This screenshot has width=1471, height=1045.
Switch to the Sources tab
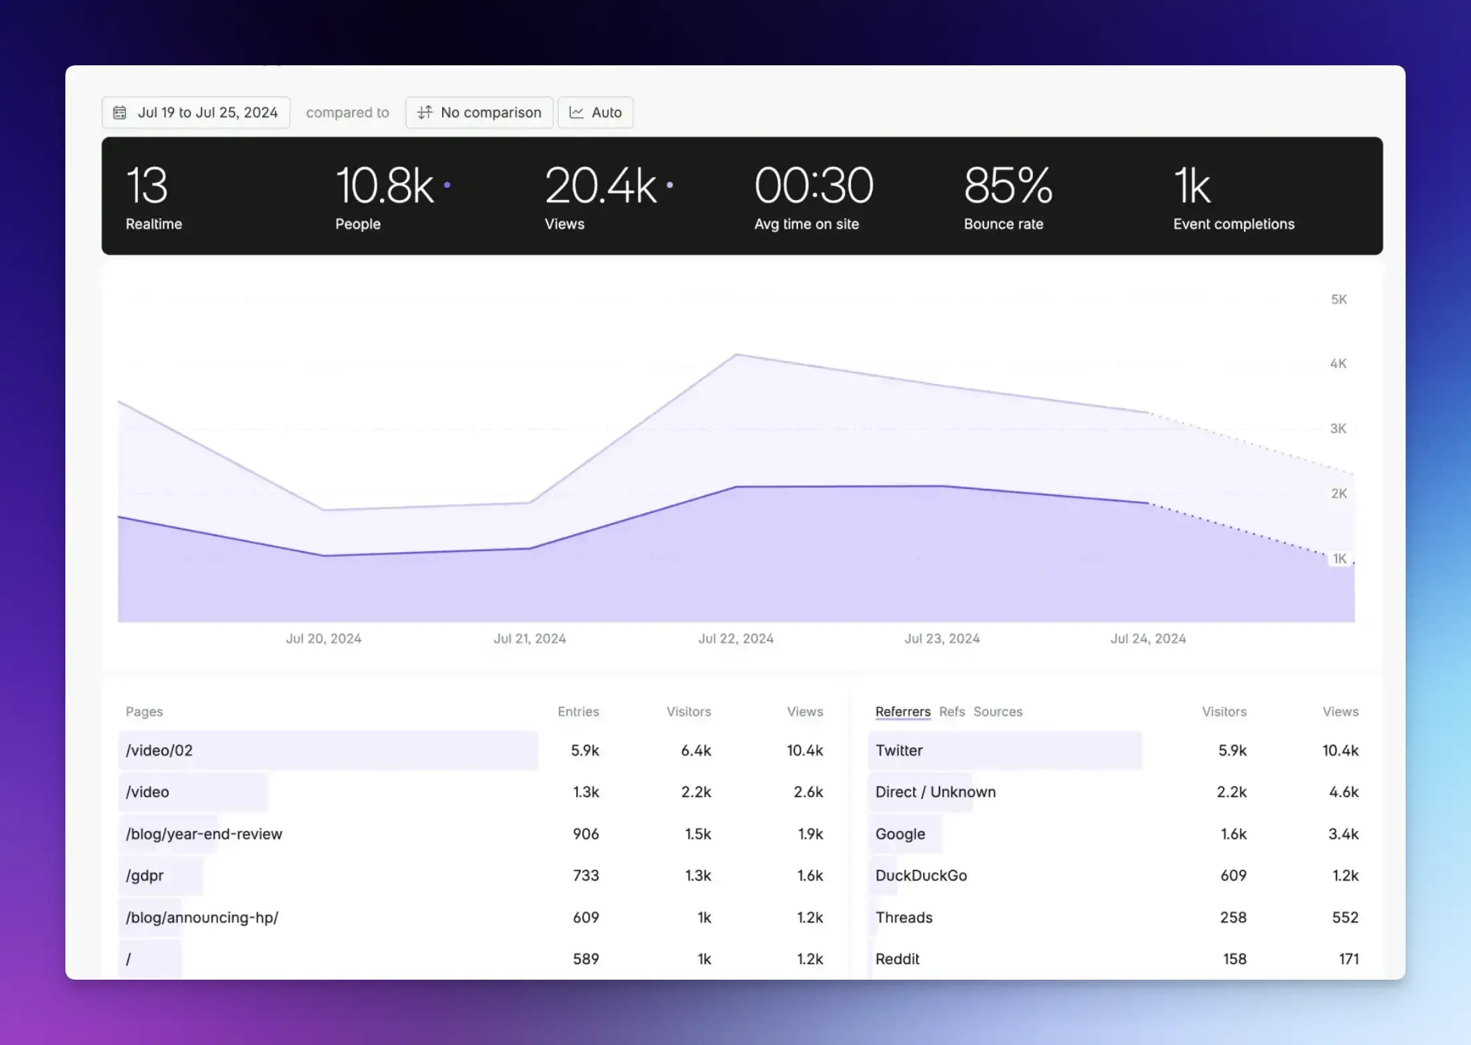tap(998, 711)
